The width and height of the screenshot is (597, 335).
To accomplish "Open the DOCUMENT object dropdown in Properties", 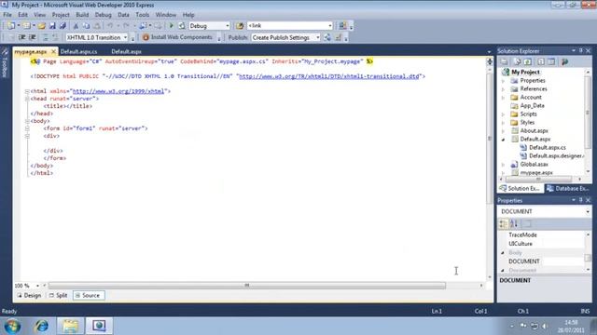I will [x=588, y=211].
